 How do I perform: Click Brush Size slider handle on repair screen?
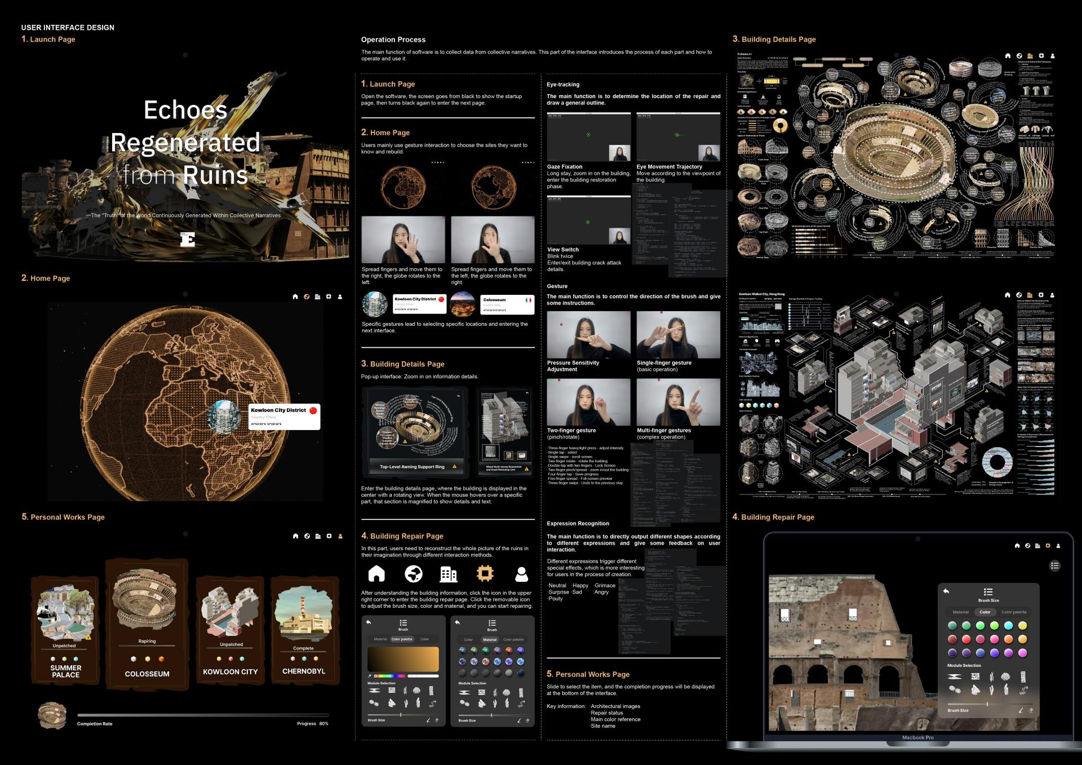pyautogui.click(x=987, y=704)
